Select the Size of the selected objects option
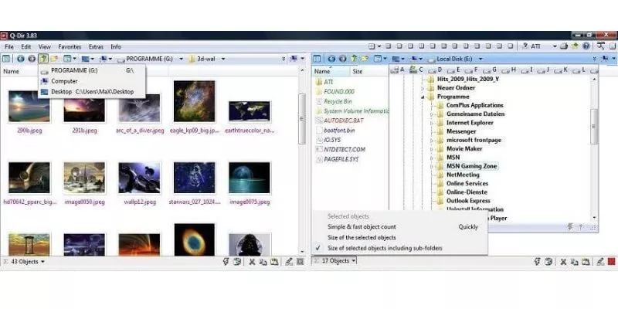This screenshot has width=618, height=309. (362, 237)
